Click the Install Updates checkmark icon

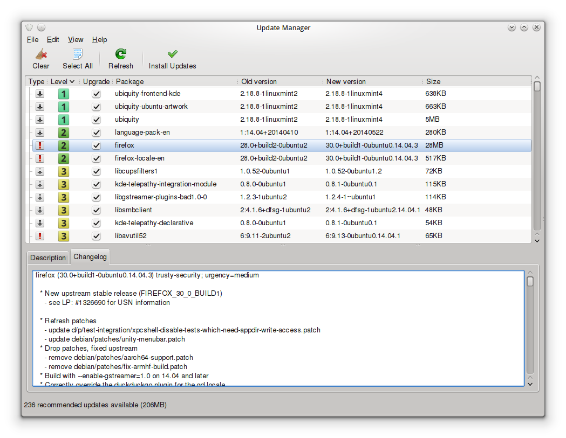point(173,54)
